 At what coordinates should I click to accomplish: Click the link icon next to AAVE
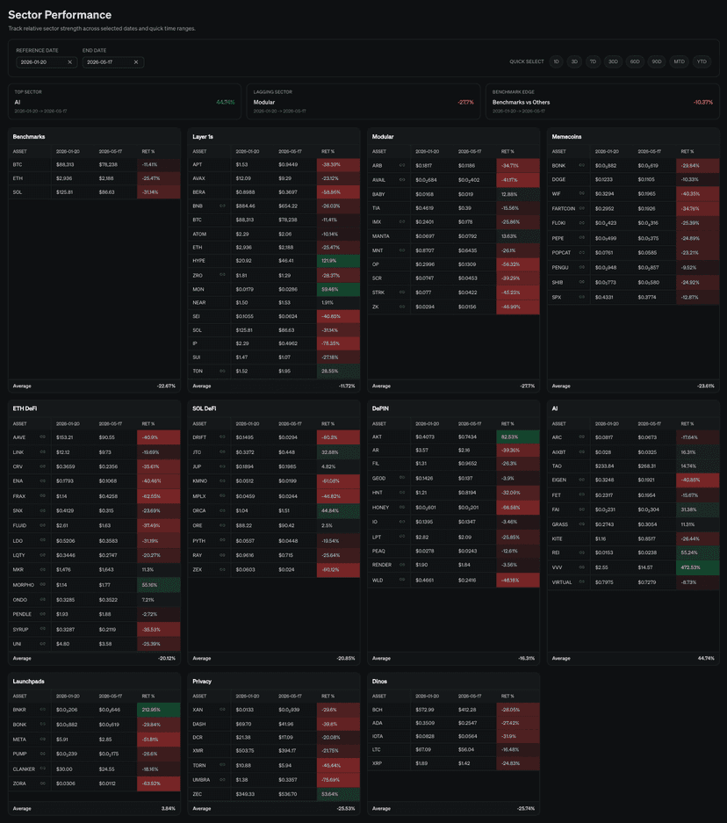(x=42, y=437)
